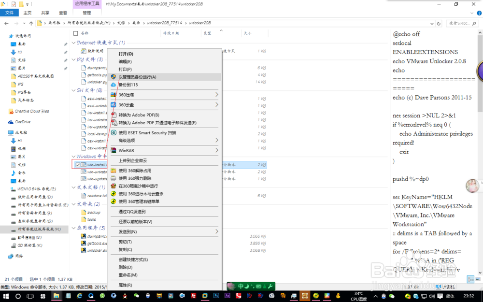Screen dimensions: 483x302
Task: Select the readme.txt file icon
Action: (x=84, y=196)
